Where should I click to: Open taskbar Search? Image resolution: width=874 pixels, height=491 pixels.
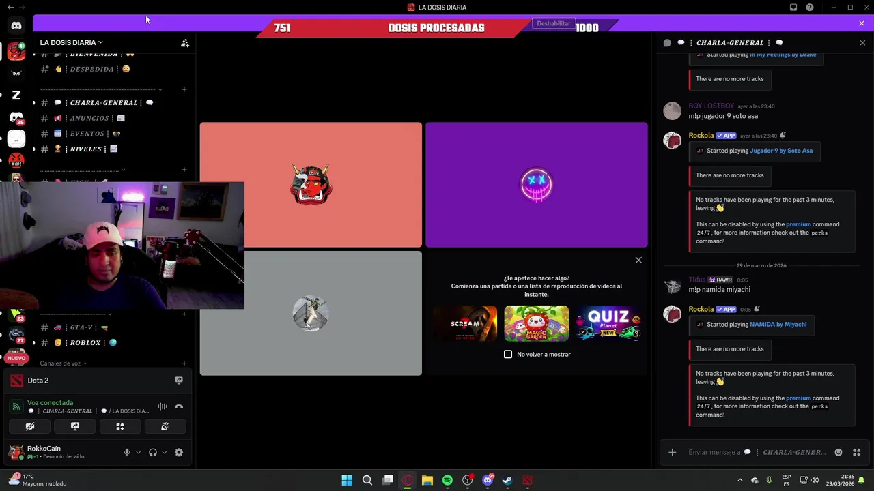367,480
